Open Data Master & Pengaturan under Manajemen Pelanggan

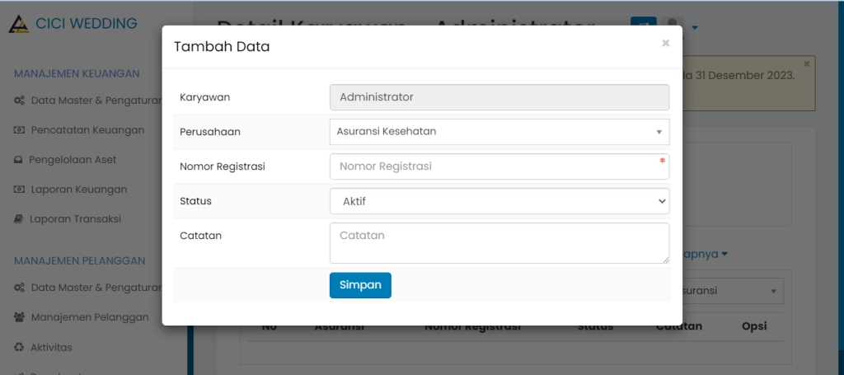pos(94,288)
